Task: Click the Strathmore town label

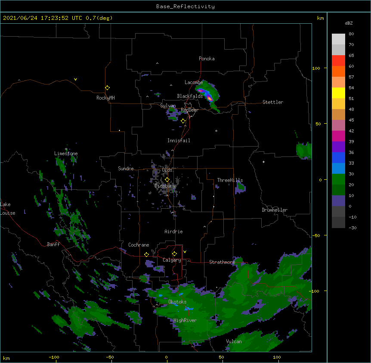Action: tap(222, 262)
